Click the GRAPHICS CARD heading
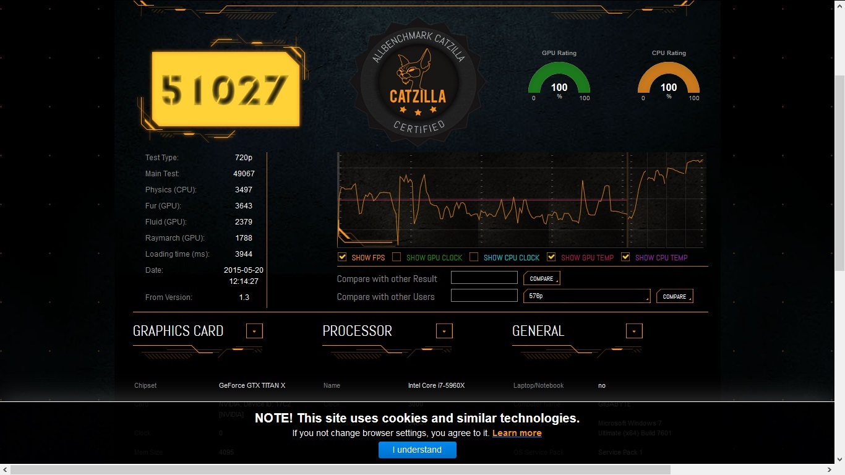This screenshot has height=475, width=845. 178,331
